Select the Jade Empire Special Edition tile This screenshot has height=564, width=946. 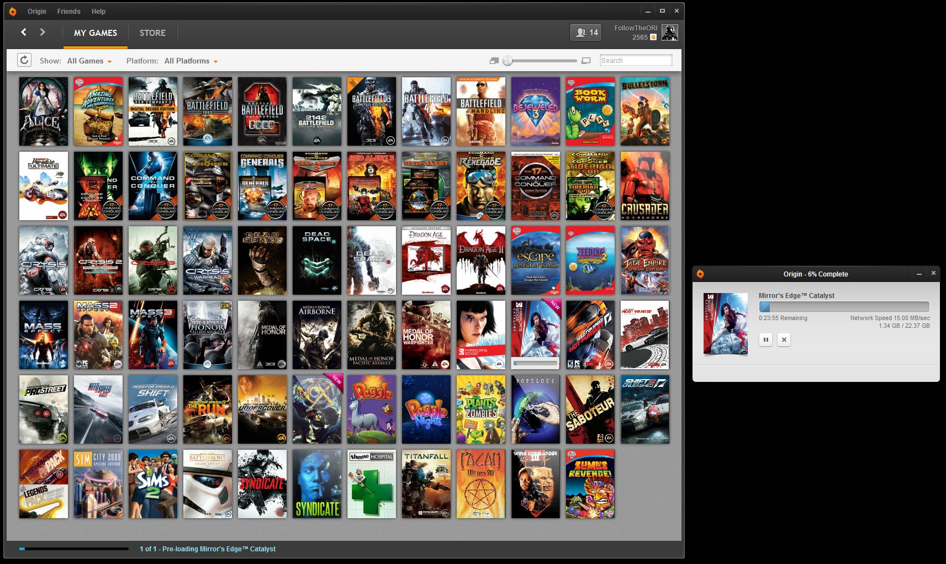coord(645,260)
